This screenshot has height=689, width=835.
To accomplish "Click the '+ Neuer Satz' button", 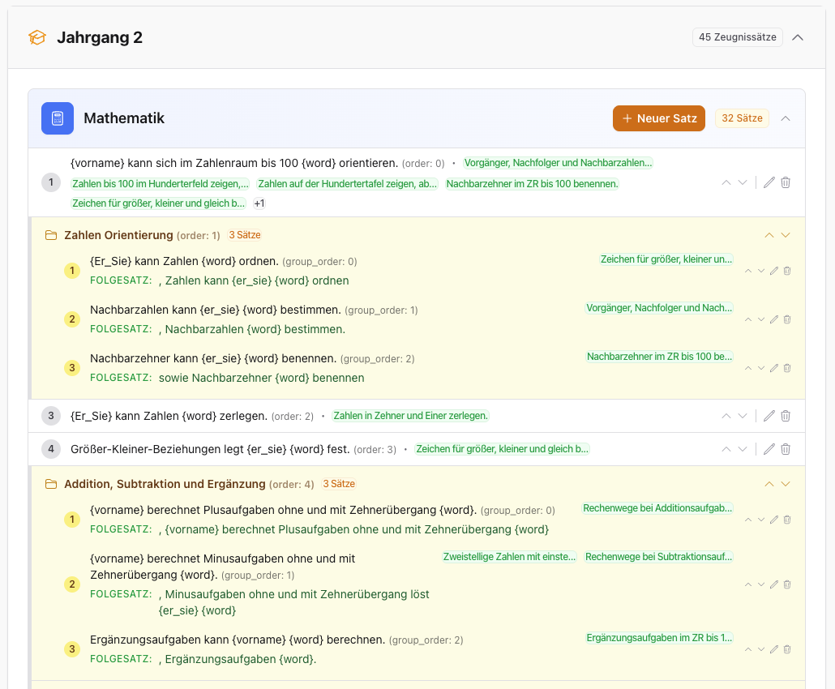I will coord(659,118).
